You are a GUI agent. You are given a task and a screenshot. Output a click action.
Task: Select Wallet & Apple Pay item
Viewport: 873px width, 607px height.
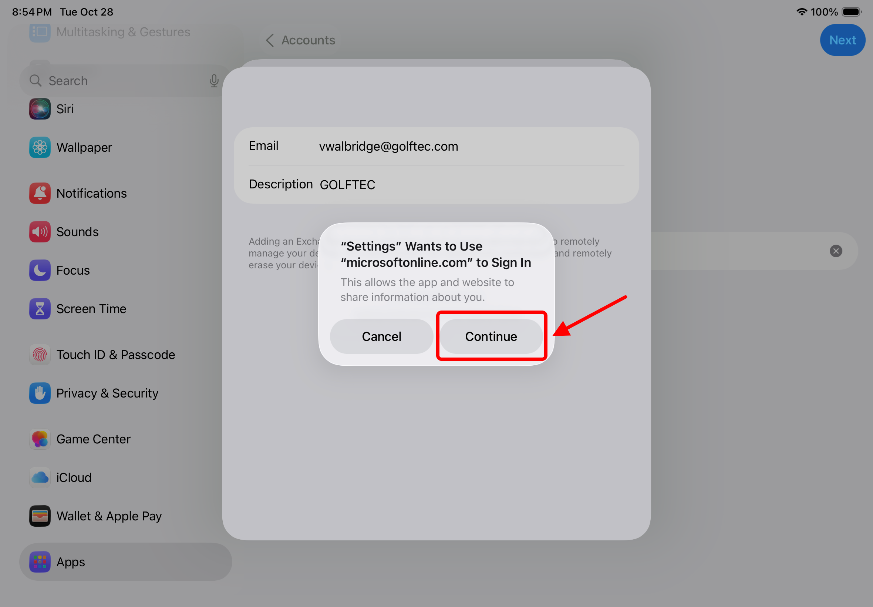[x=109, y=516]
